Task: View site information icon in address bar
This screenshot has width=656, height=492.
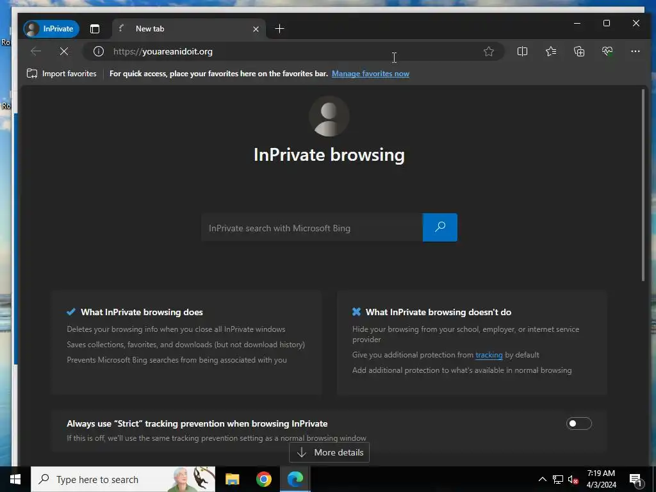Action: (98, 51)
